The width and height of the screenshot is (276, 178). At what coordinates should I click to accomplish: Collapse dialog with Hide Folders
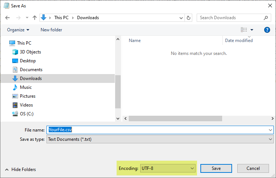point(21,170)
